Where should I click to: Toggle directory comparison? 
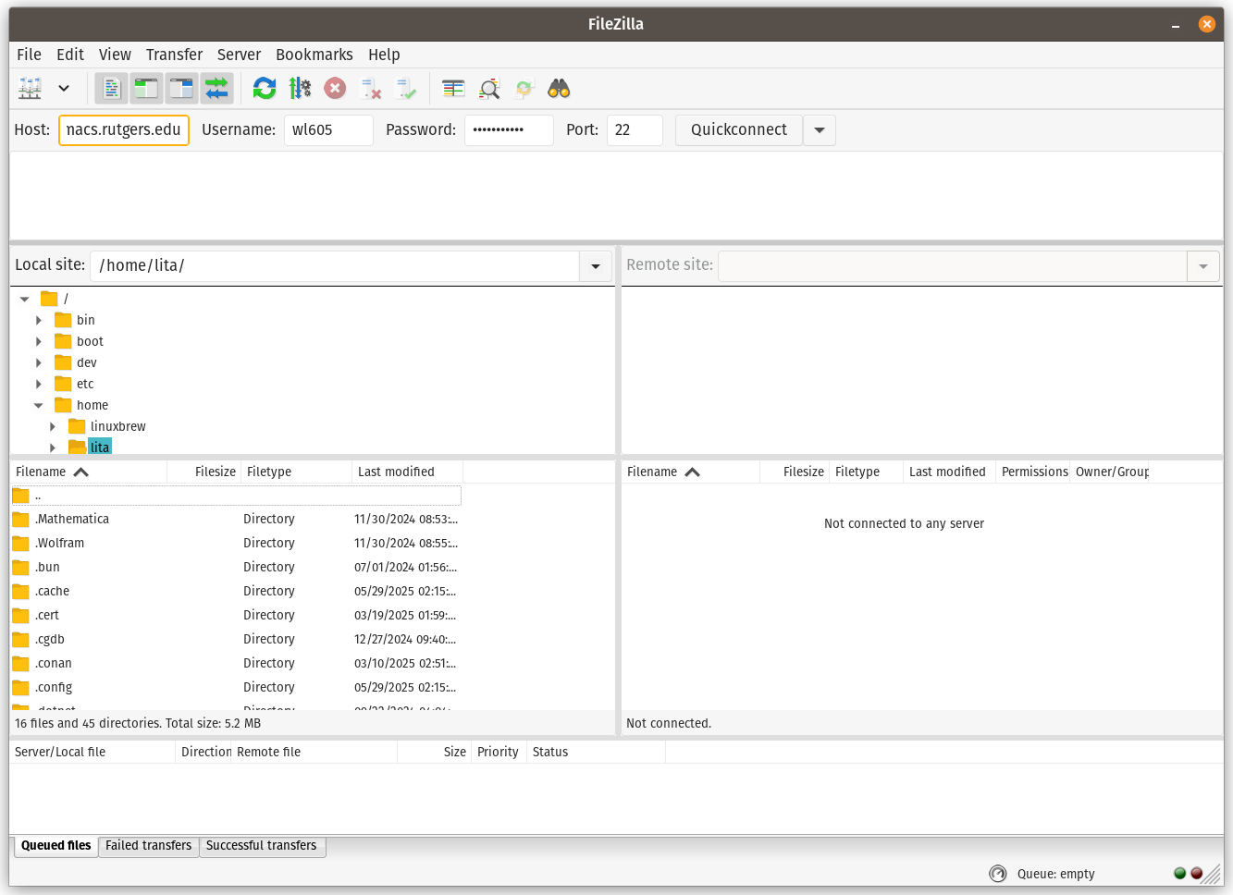click(489, 89)
